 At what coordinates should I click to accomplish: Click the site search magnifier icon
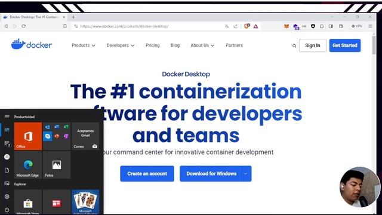[294, 46]
